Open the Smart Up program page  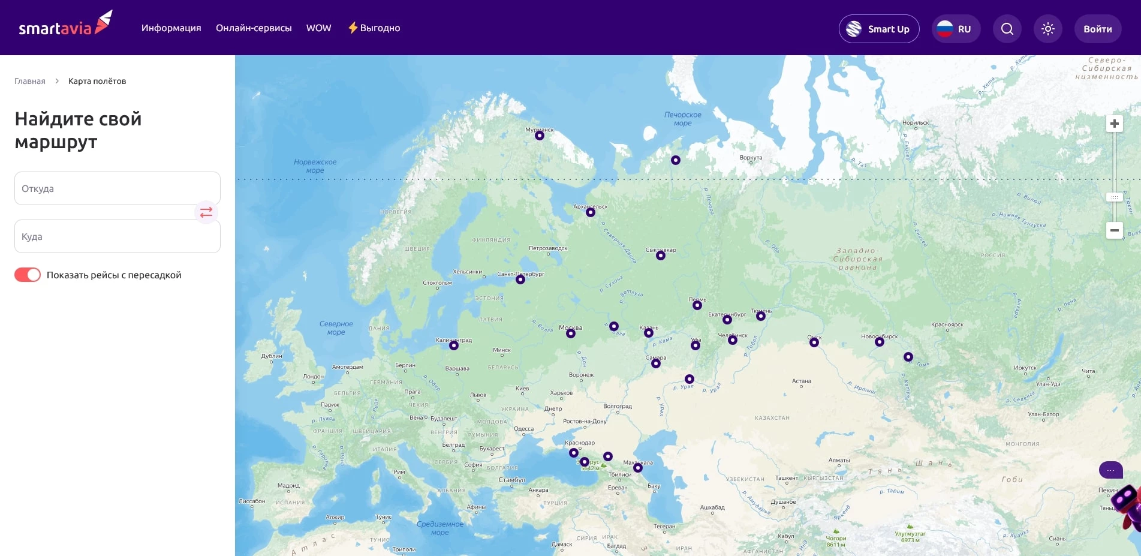click(x=887, y=28)
